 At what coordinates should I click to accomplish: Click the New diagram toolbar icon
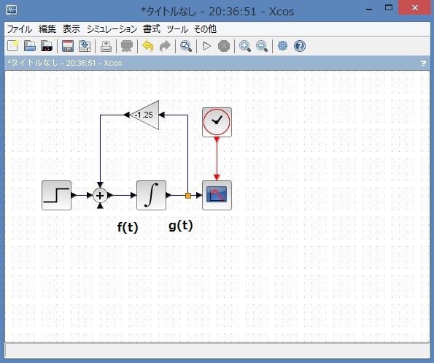click(x=12, y=46)
